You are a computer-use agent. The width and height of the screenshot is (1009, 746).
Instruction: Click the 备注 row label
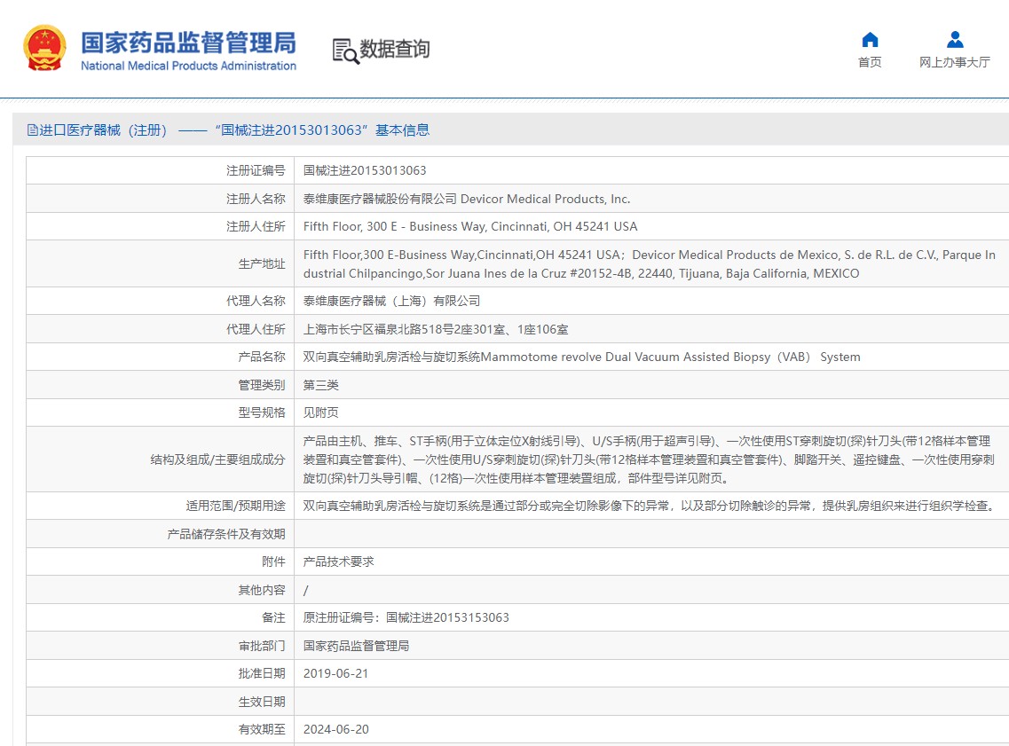[x=273, y=618]
